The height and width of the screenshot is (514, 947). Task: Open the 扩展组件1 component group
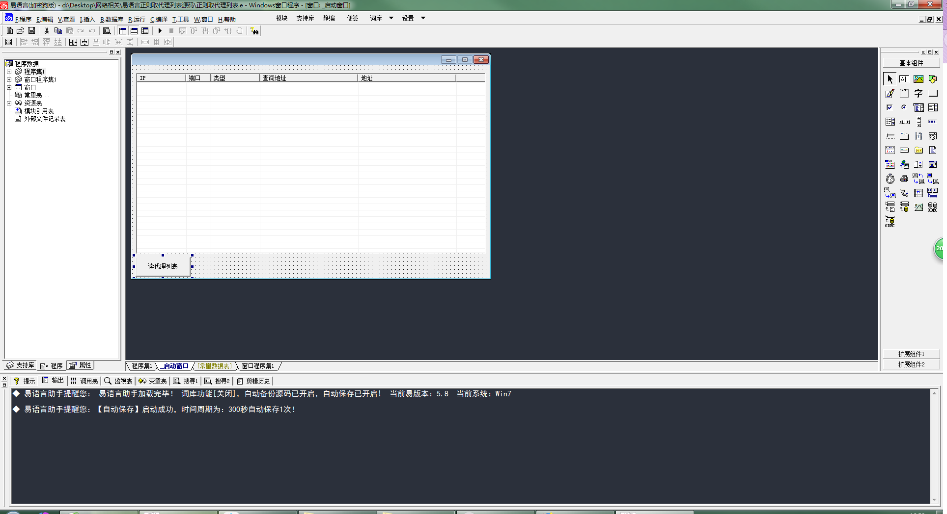(911, 354)
